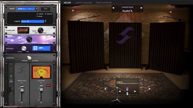
Task: Click the microphone icon in Distance panel
Action: [x=41, y=48]
